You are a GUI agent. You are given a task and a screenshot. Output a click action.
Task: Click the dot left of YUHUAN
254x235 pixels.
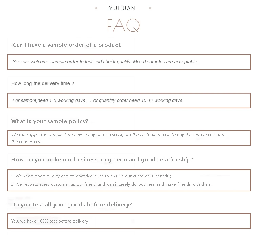click(96, 8)
